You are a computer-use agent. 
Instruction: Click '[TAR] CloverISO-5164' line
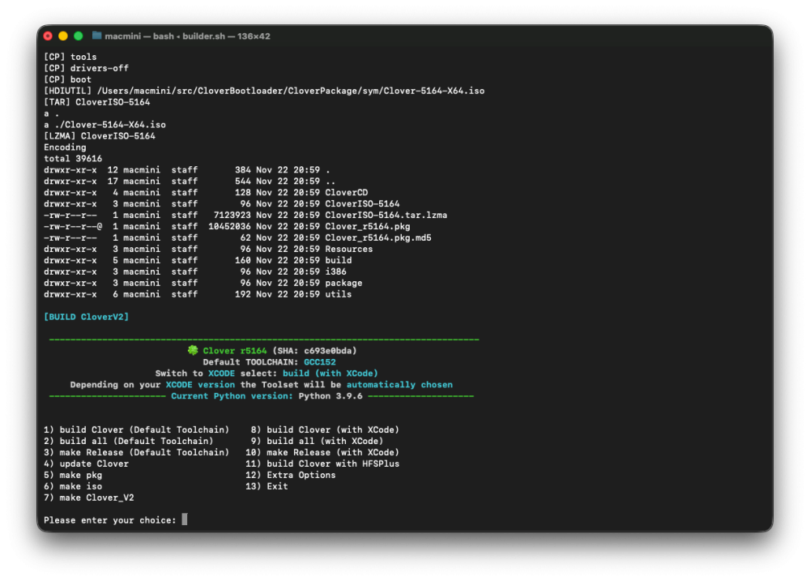tap(97, 102)
